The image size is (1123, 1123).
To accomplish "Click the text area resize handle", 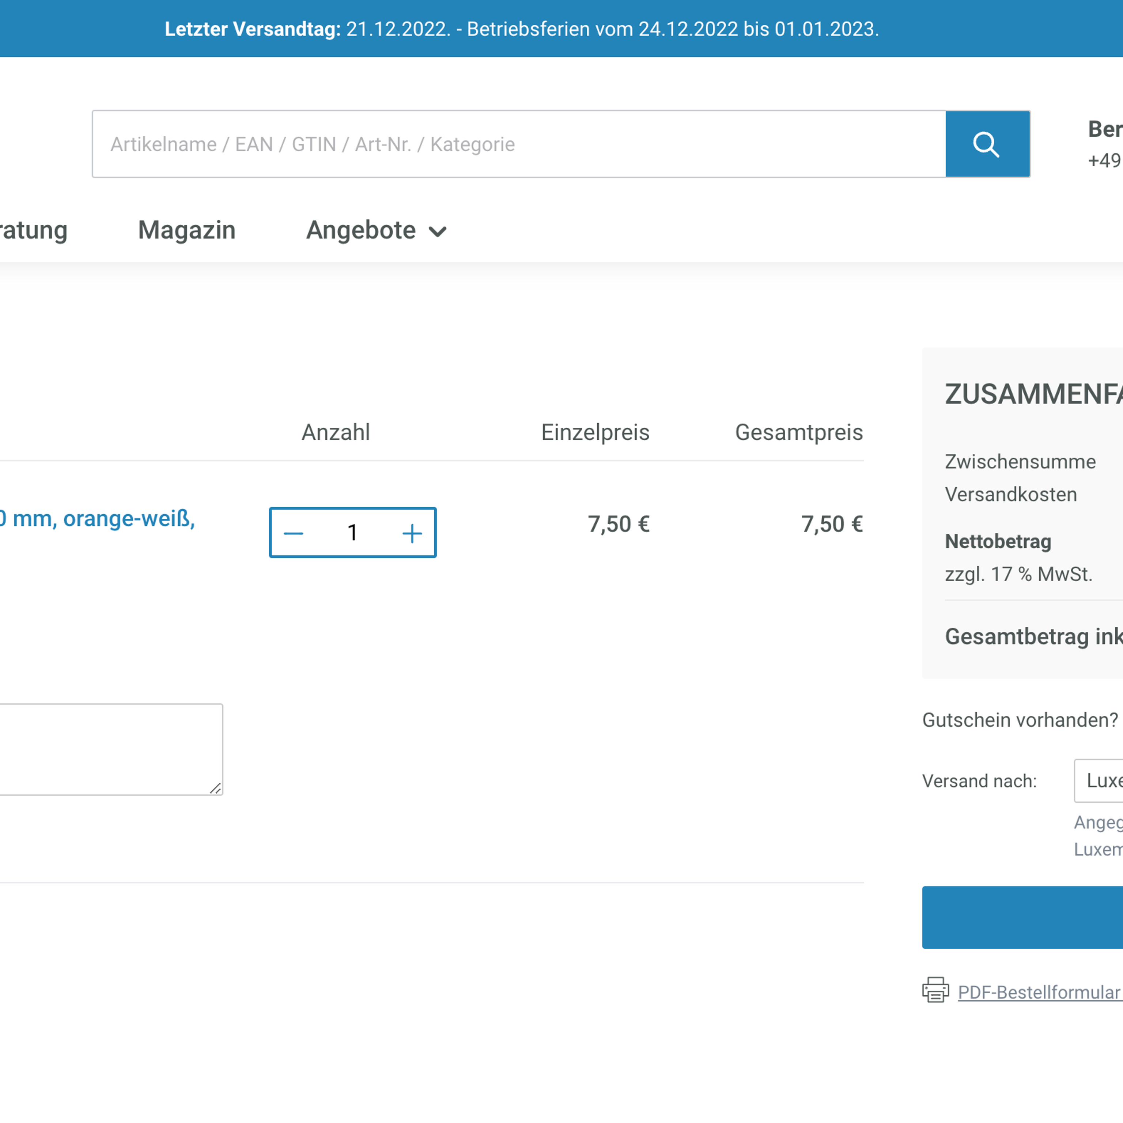I will 216,788.
